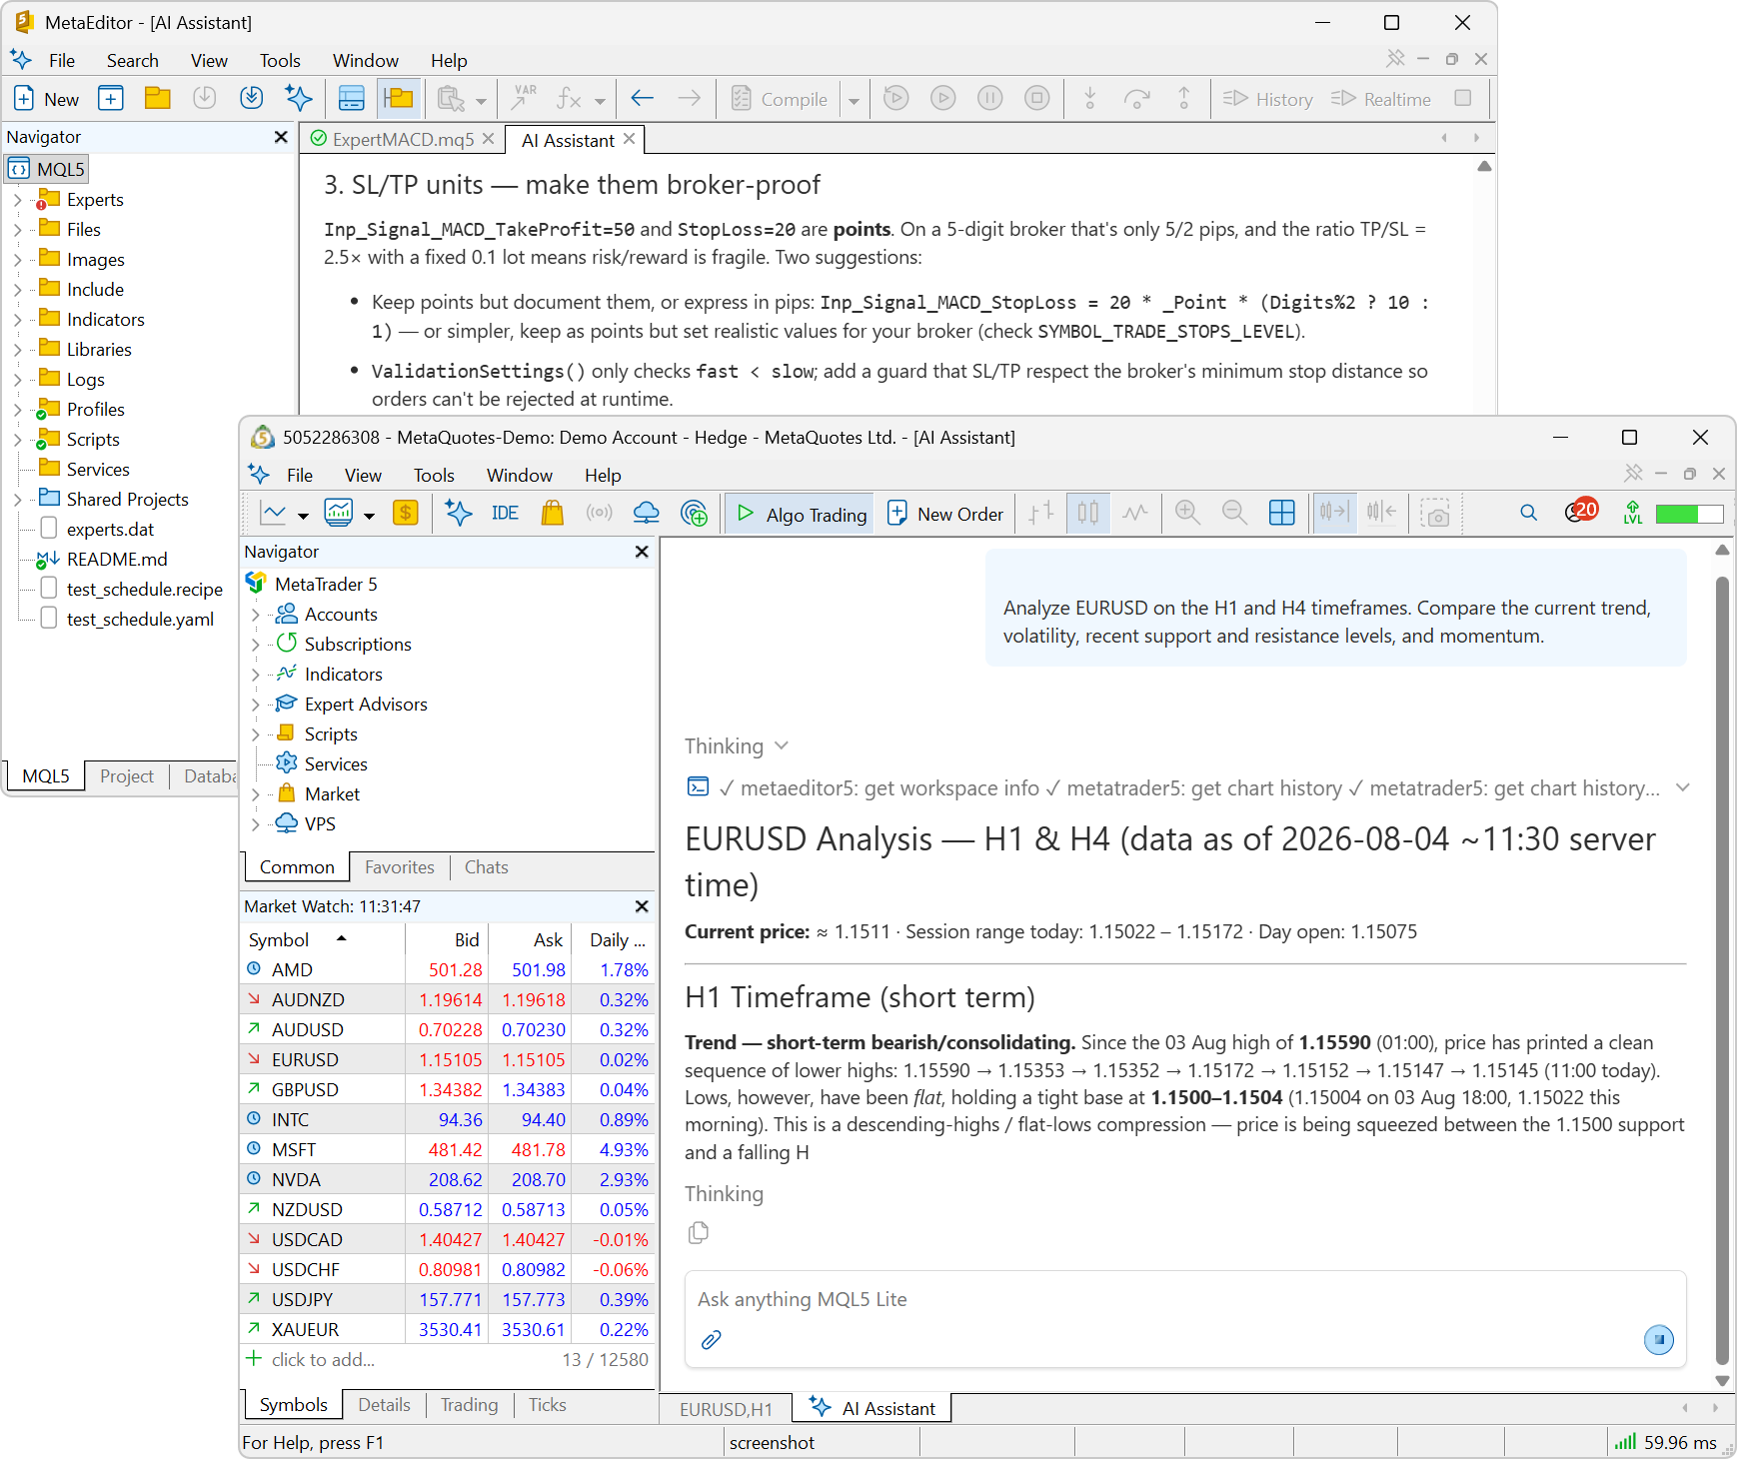Click the cloud VPS icon in MetaTrader toolbar

point(647,513)
